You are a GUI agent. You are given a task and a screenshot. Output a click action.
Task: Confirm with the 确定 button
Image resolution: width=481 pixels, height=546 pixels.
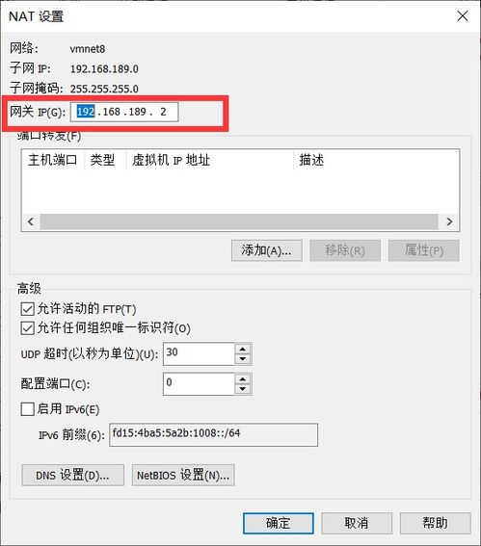279,523
